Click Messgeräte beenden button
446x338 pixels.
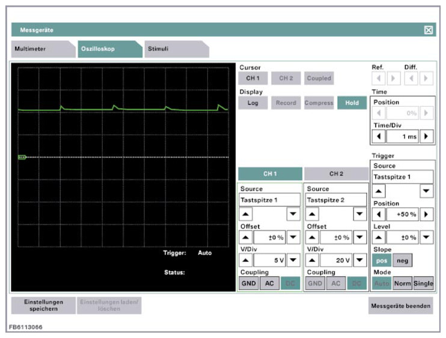tap(401, 306)
